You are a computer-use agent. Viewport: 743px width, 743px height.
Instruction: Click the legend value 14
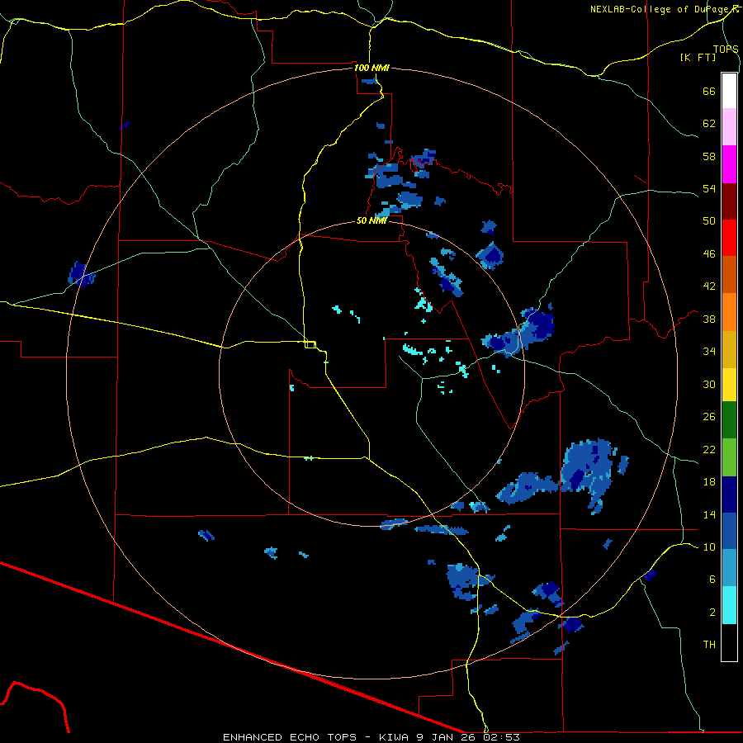(x=709, y=514)
